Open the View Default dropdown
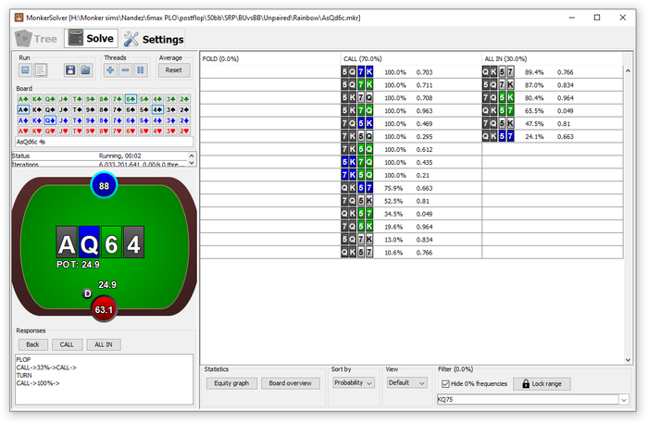Viewport: 648px width, 424px height. (x=406, y=383)
